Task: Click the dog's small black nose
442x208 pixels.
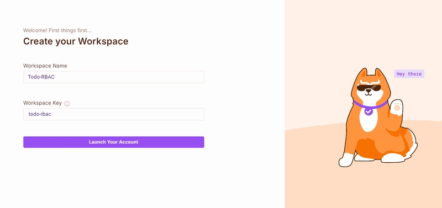Action: (369, 91)
